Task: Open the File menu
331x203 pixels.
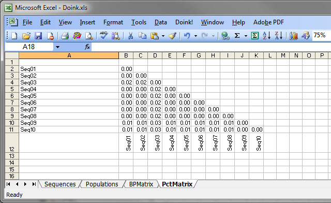Action: click(27, 22)
